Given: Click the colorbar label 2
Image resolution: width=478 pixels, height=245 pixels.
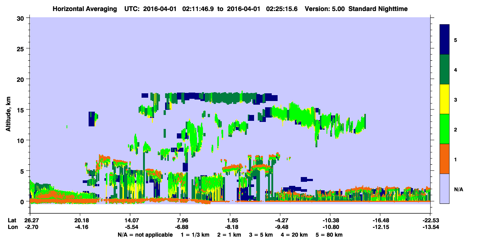Looking at the screenshot, I should tap(455, 129).
